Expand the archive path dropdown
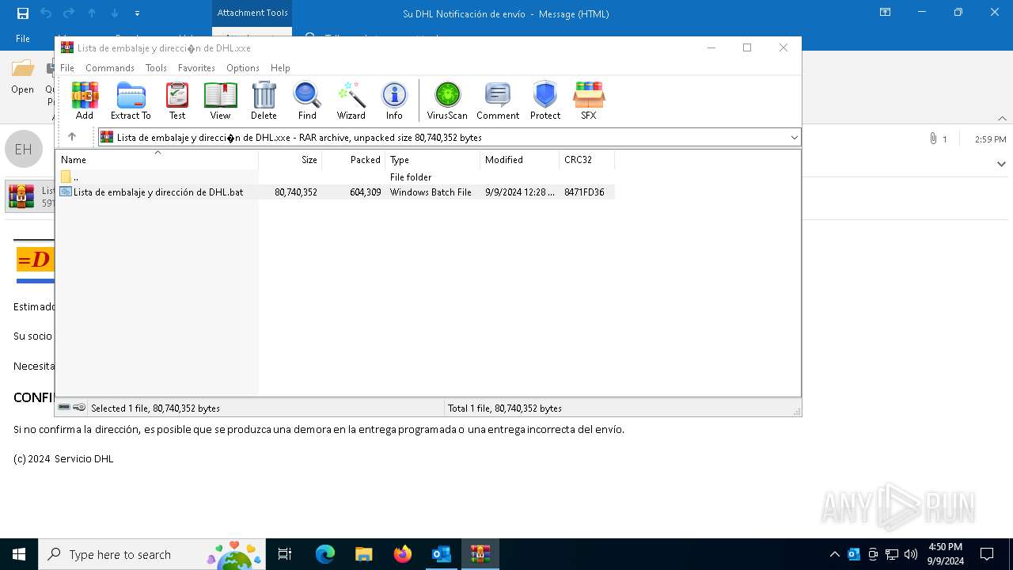The image size is (1013, 570). pyautogui.click(x=794, y=138)
